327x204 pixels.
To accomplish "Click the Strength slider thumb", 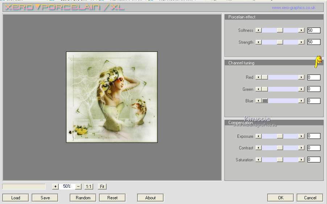I will [280, 42].
